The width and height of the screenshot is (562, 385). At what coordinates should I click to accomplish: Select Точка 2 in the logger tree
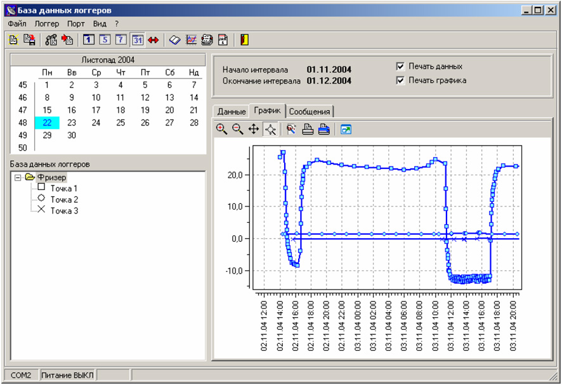pyautogui.click(x=64, y=199)
